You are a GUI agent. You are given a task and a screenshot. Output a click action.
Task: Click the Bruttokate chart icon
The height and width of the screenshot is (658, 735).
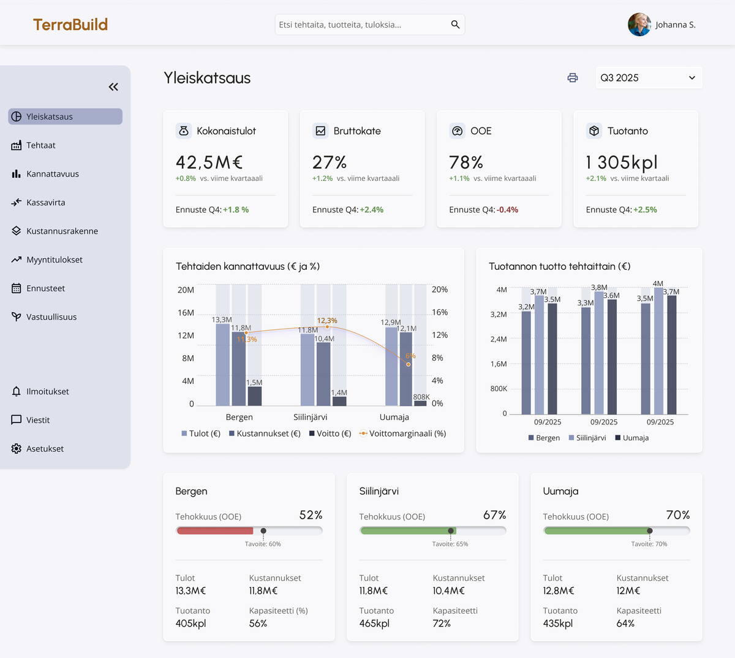click(320, 131)
